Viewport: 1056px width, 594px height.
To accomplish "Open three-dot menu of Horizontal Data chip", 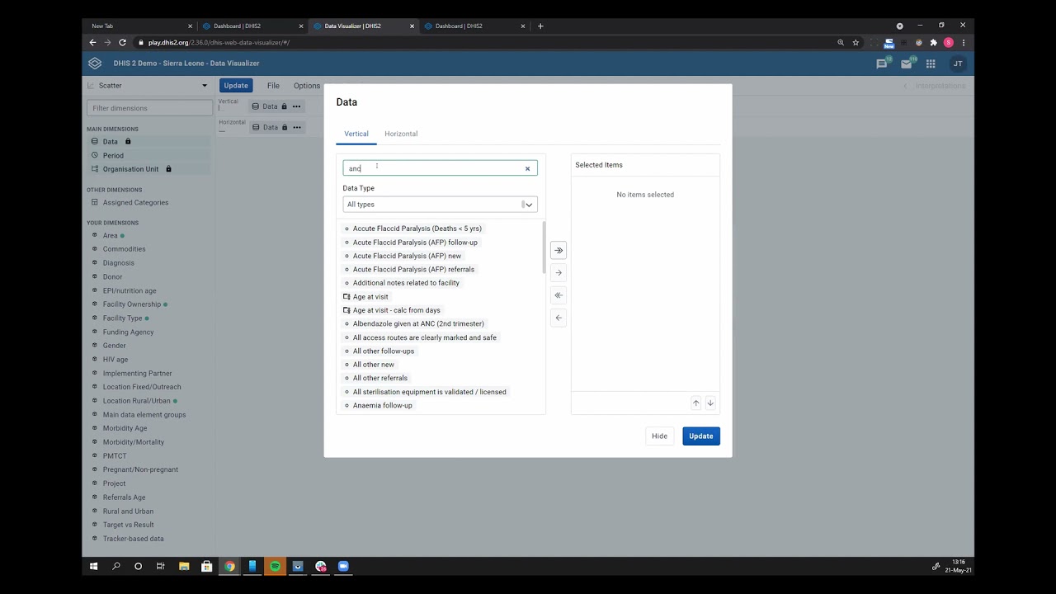I will pos(296,127).
